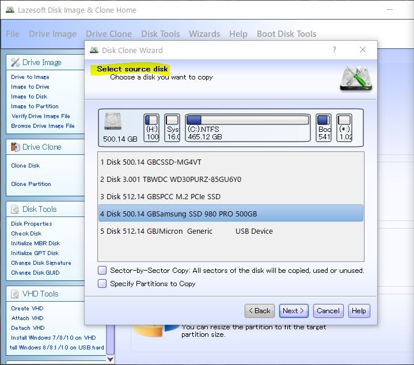
Task: Select the Boo 541 partition block
Action: (324, 128)
